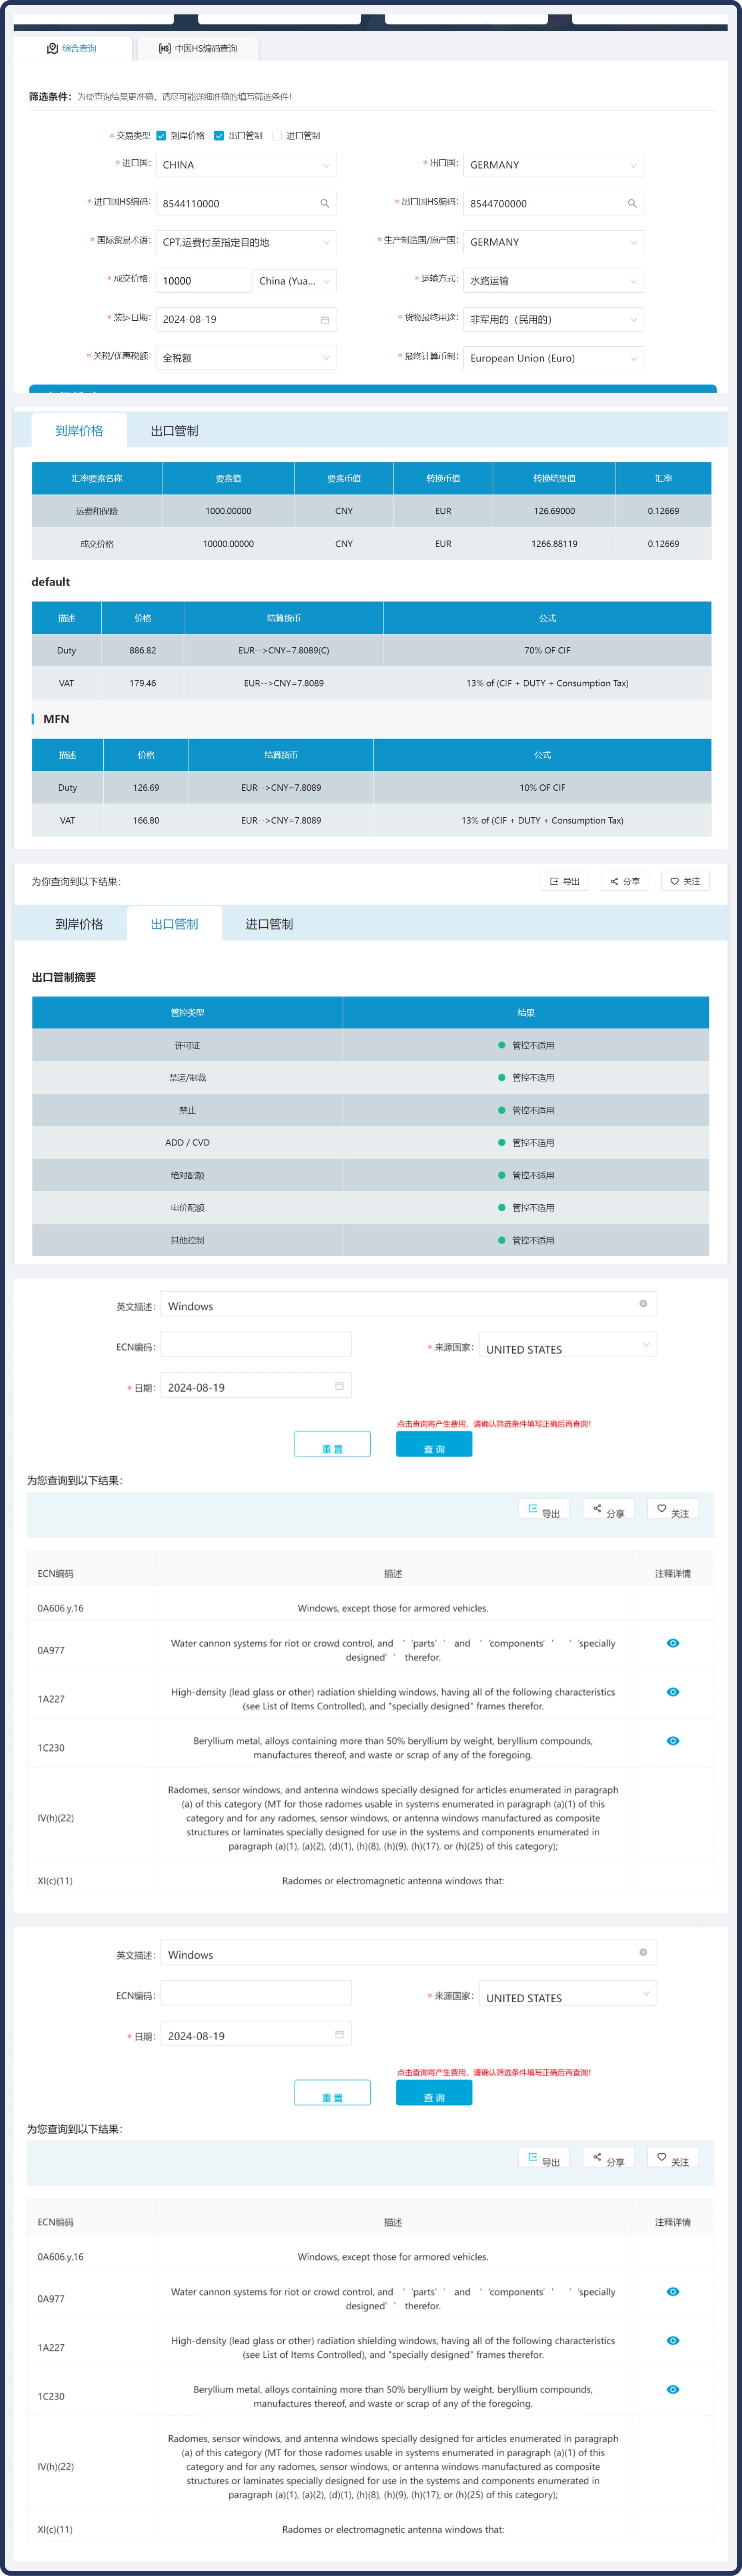Click 关注 button in lower ECN results
This screenshot has width=742, height=2576.
tap(673, 2157)
